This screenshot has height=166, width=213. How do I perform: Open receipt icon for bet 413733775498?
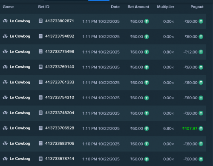click(40, 51)
